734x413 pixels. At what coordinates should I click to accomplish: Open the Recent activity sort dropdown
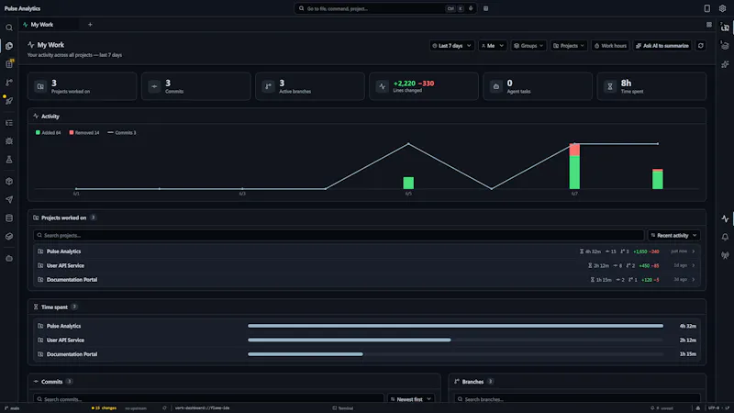click(x=674, y=236)
